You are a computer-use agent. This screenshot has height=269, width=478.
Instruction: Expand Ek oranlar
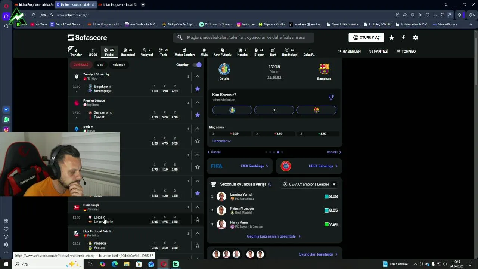pos(221,141)
